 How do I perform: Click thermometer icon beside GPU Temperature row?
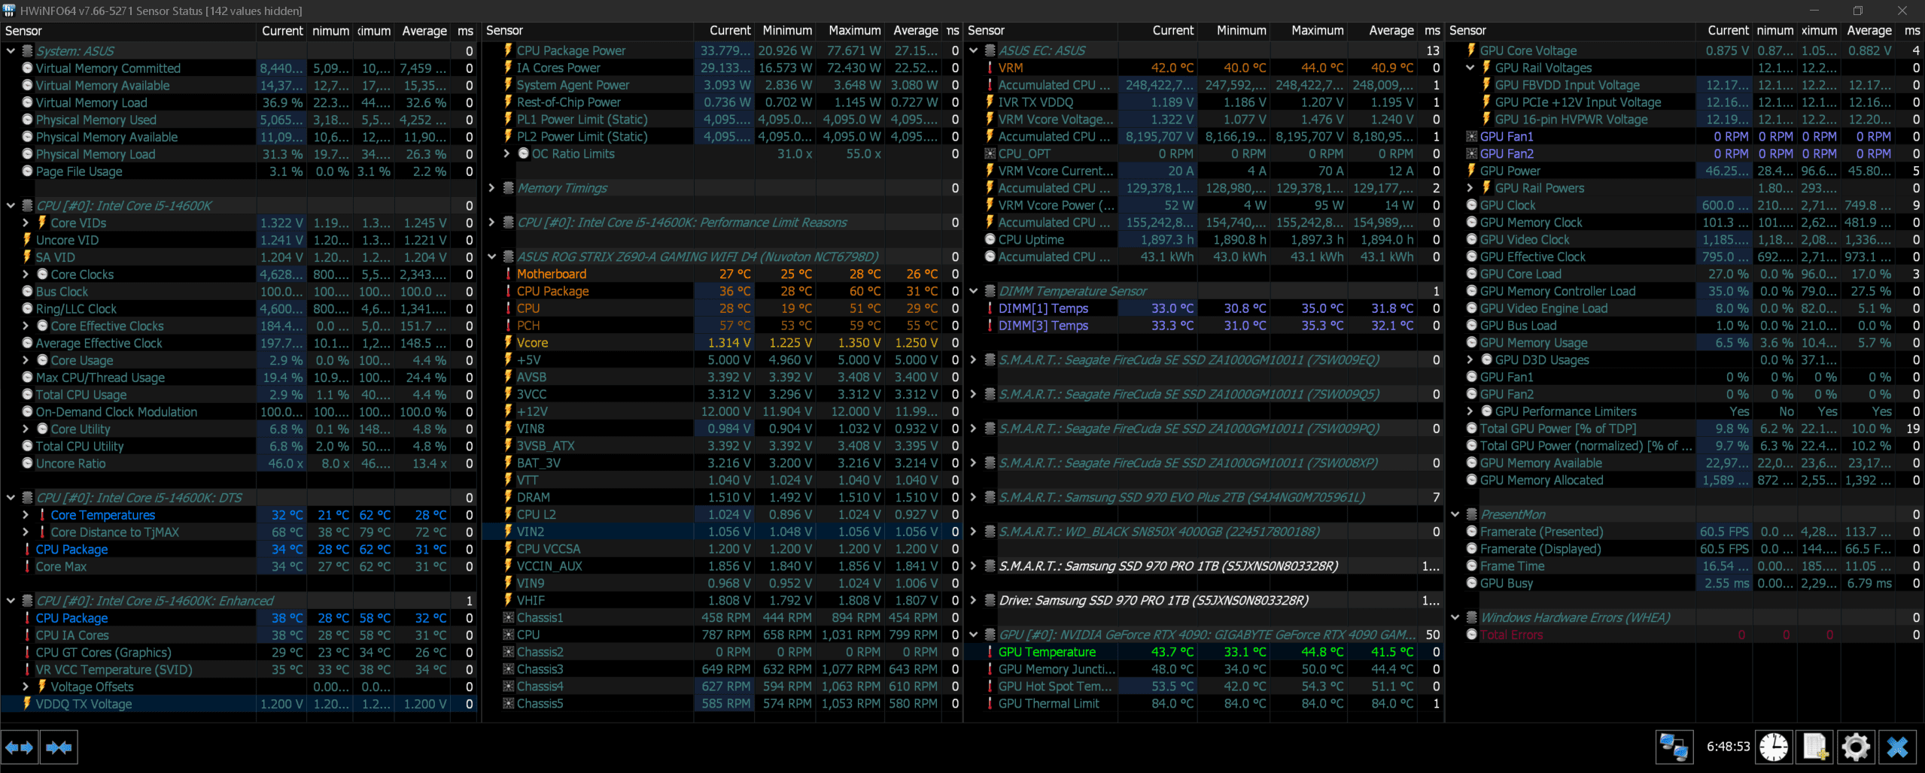click(x=990, y=652)
